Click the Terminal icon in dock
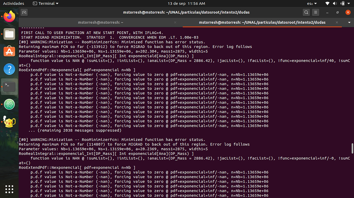The image size is (354, 198). pos(9,86)
